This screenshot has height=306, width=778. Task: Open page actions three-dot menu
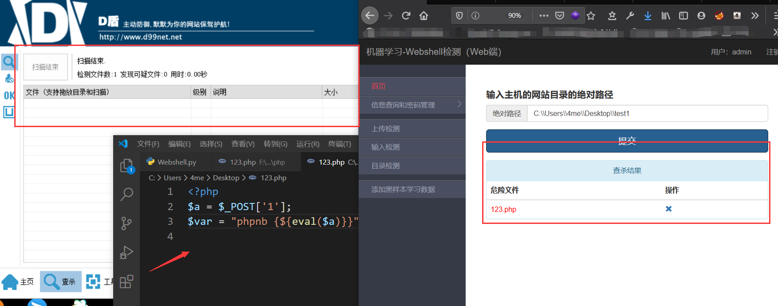[544, 16]
